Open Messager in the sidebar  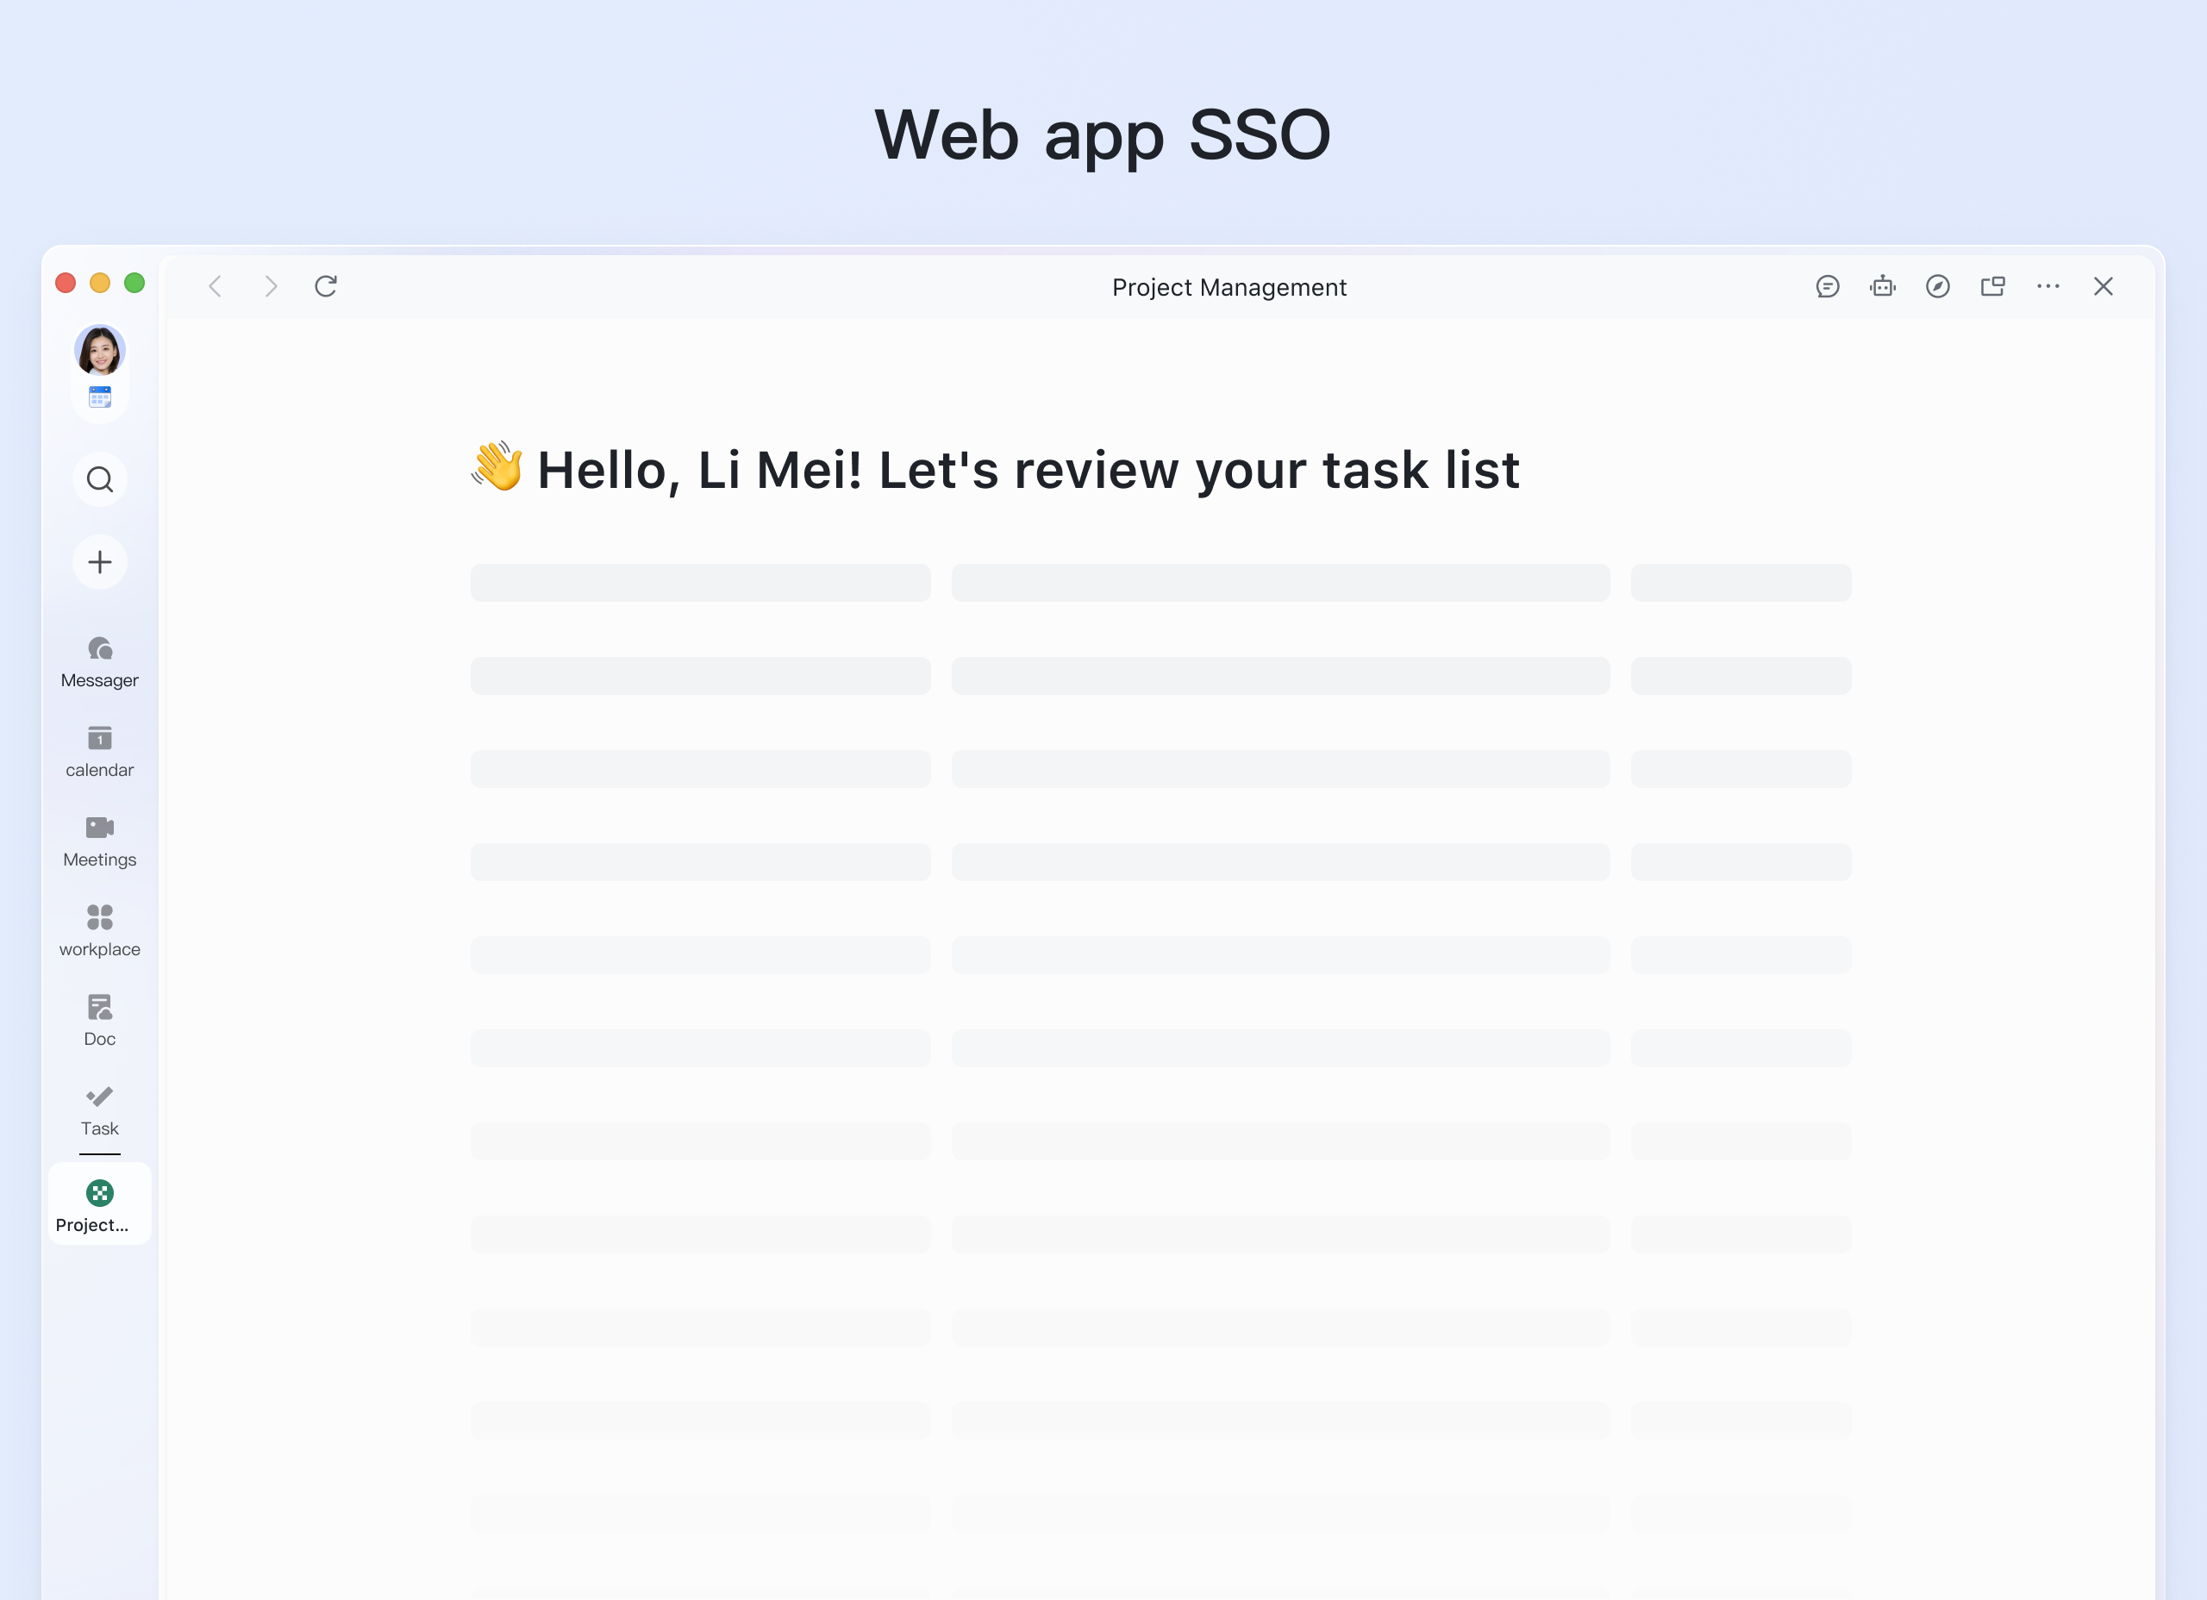[x=99, y=662]
